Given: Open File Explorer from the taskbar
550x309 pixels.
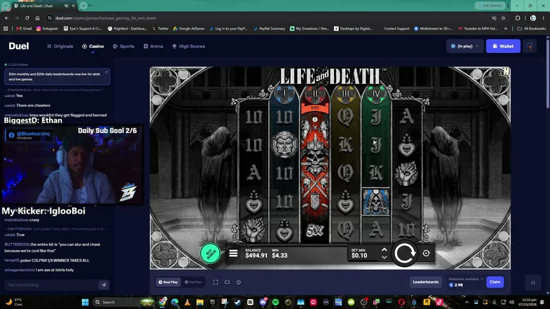Looking at the screenshot, I should pyautogui.click(x=200, y=302).
